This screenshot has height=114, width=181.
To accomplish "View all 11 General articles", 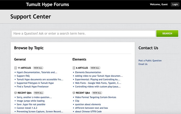I will [38, 68].
